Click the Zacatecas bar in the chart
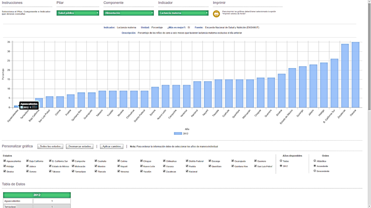This screenshot has width=371, height=208. (345, 76)
